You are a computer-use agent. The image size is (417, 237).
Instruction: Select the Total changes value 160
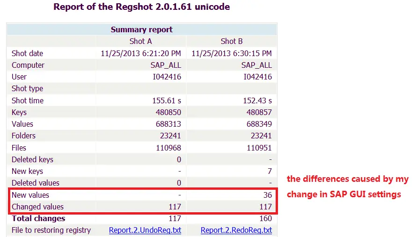click(266, 218)
